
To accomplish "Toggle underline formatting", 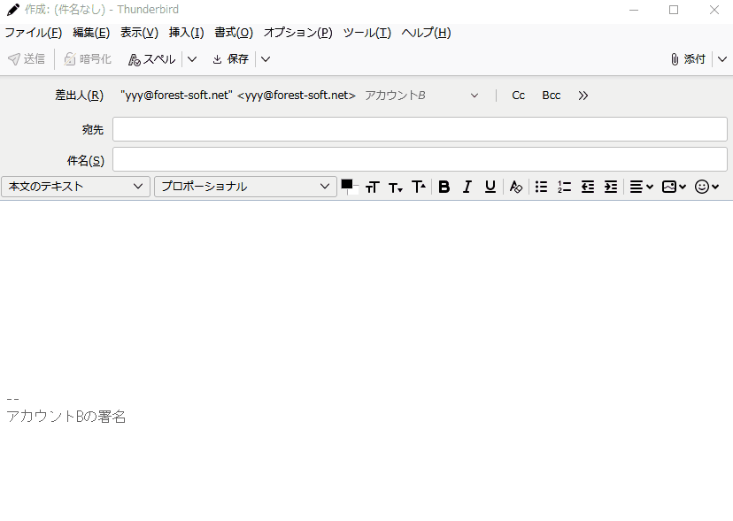I will (490, 187).
